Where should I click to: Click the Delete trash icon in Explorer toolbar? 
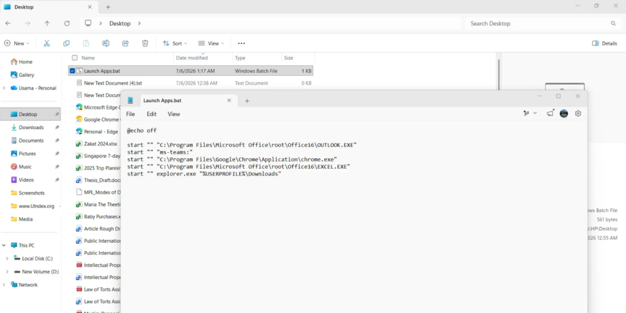point(145,43)
